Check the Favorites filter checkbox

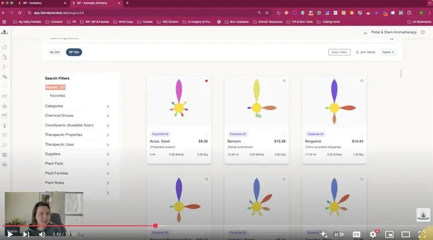(x=47, y=96)
